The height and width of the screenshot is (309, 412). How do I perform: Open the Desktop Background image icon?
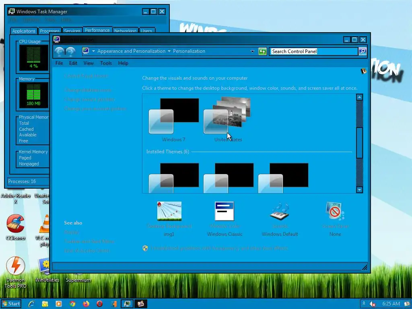click(x=169, y=211)
